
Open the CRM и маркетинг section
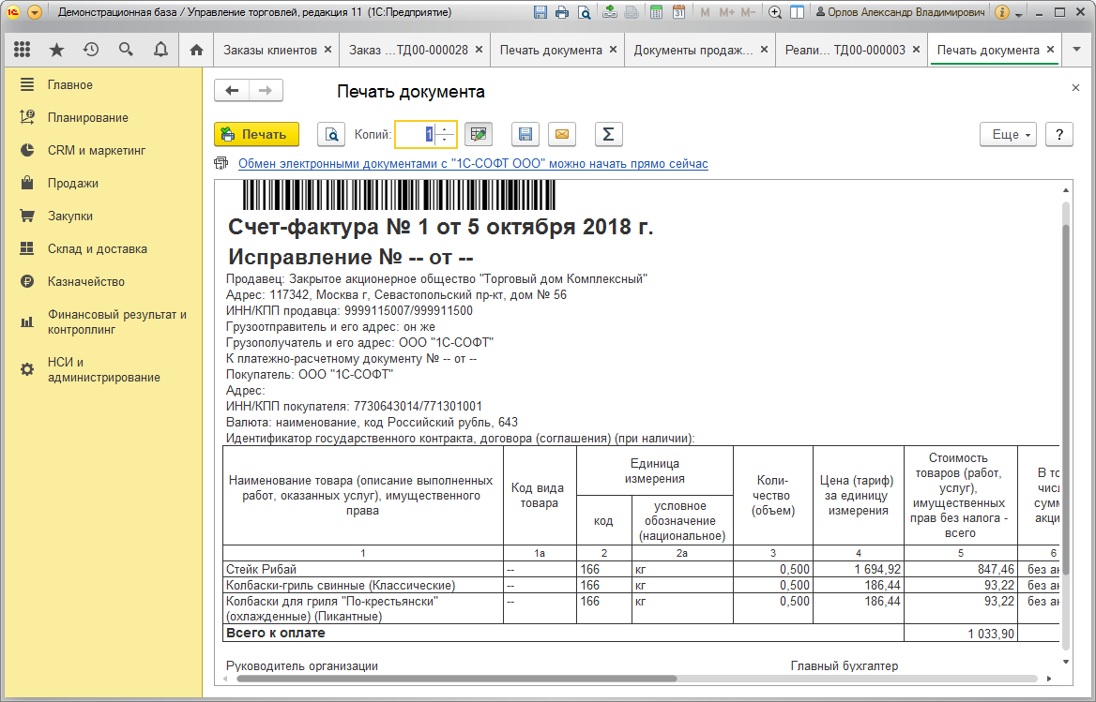103,150
